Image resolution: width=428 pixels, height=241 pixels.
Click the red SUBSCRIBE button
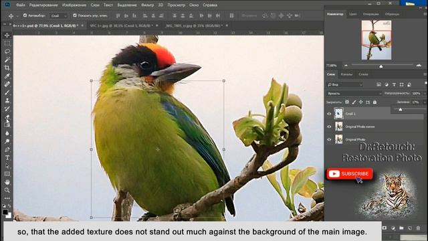[349, 174]
